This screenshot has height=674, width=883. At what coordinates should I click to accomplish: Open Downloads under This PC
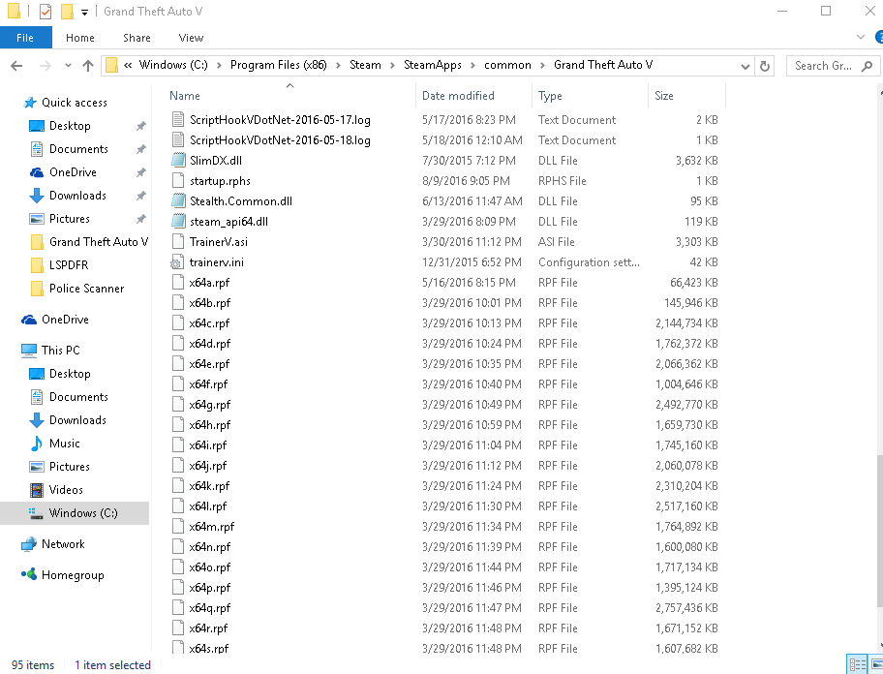[x=77, y=420]
